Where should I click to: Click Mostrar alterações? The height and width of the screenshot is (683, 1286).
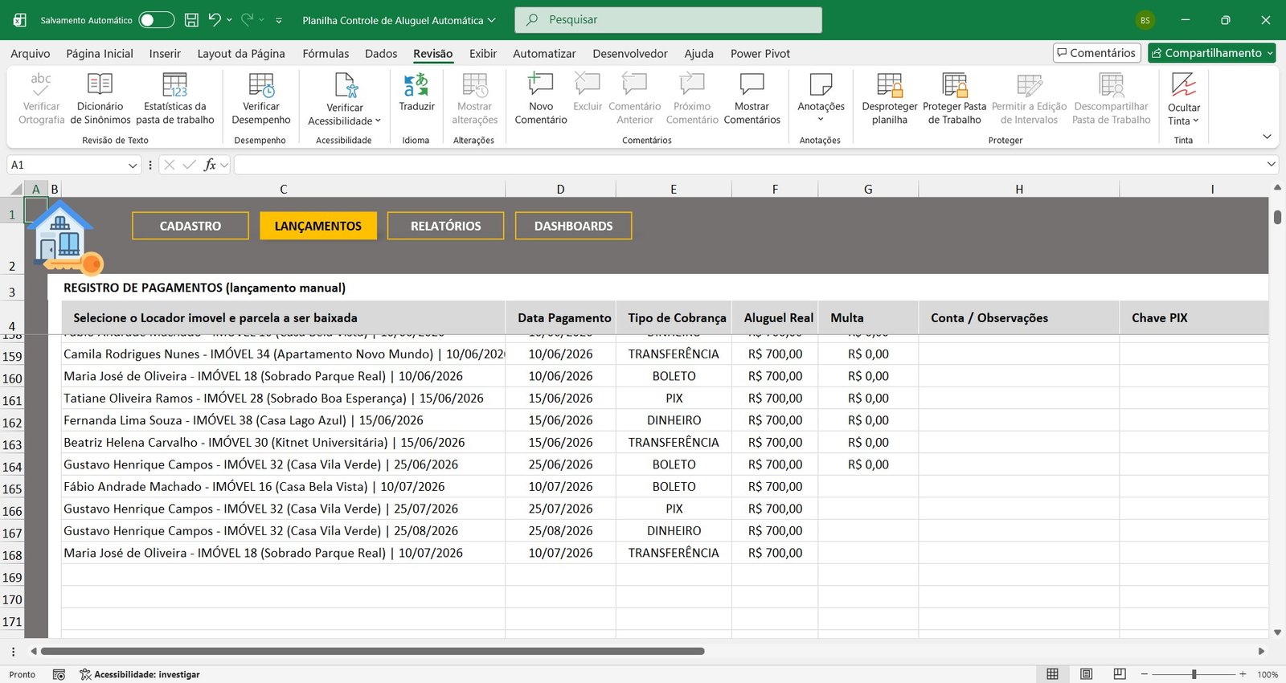click(x=474, y=99)
